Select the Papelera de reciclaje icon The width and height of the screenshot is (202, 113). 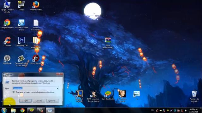pyautogui.click(x=194, y=96)
